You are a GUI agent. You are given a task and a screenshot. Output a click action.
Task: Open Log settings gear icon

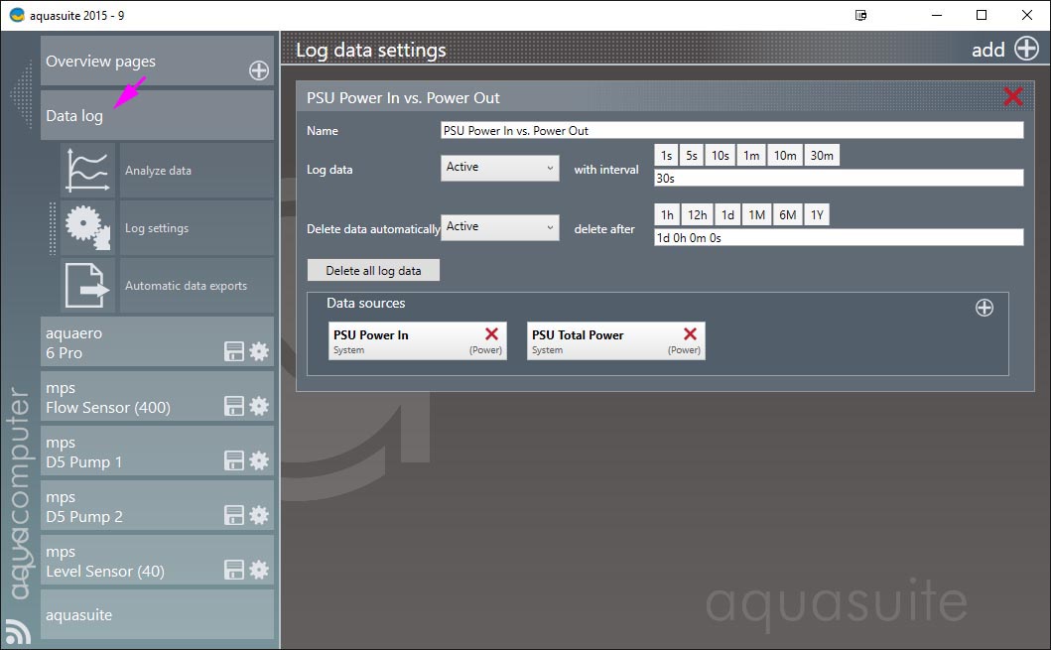coord(87,227)
